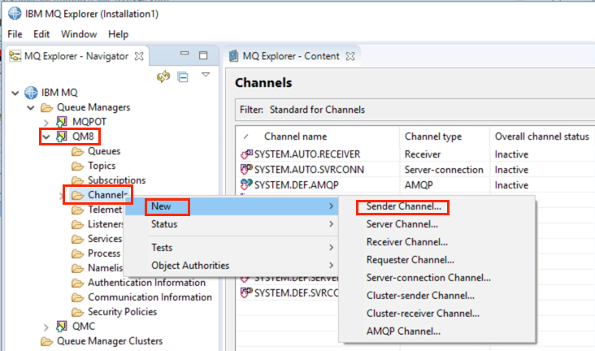Image resolution: width=595 pixels, height=351 pixels.
Task: Click the Security Policies folder icon
Action: point(77,312)
